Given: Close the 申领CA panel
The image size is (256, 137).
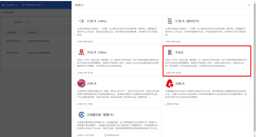Looking at the screenshot, I should (x=249, y=5).
